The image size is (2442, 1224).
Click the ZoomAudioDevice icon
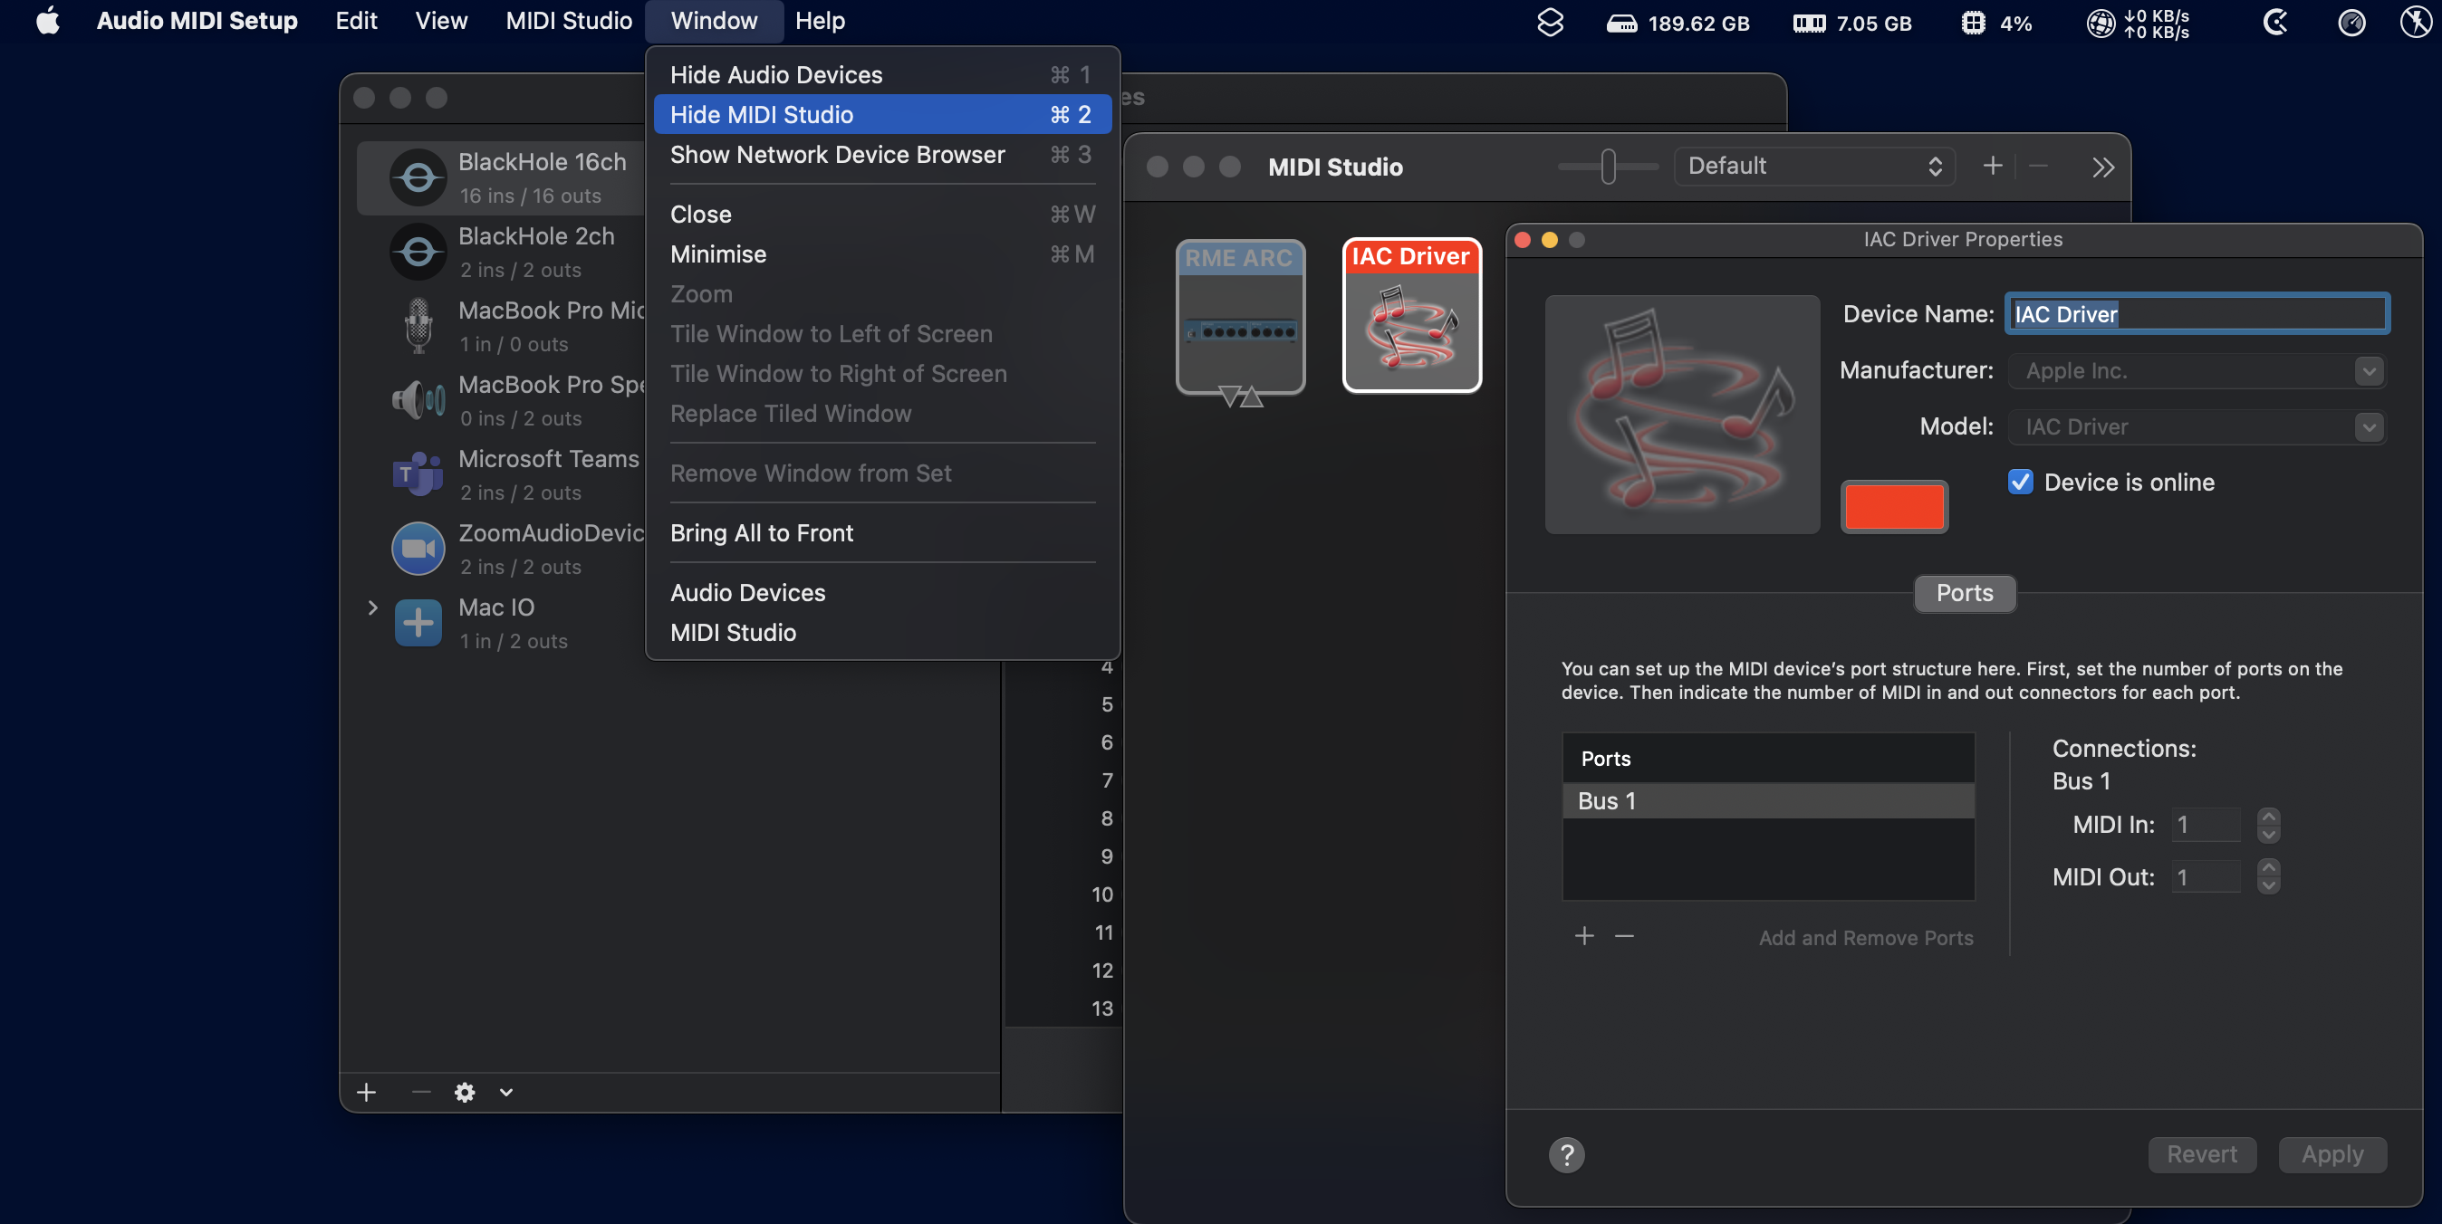[x=418, y=549]
